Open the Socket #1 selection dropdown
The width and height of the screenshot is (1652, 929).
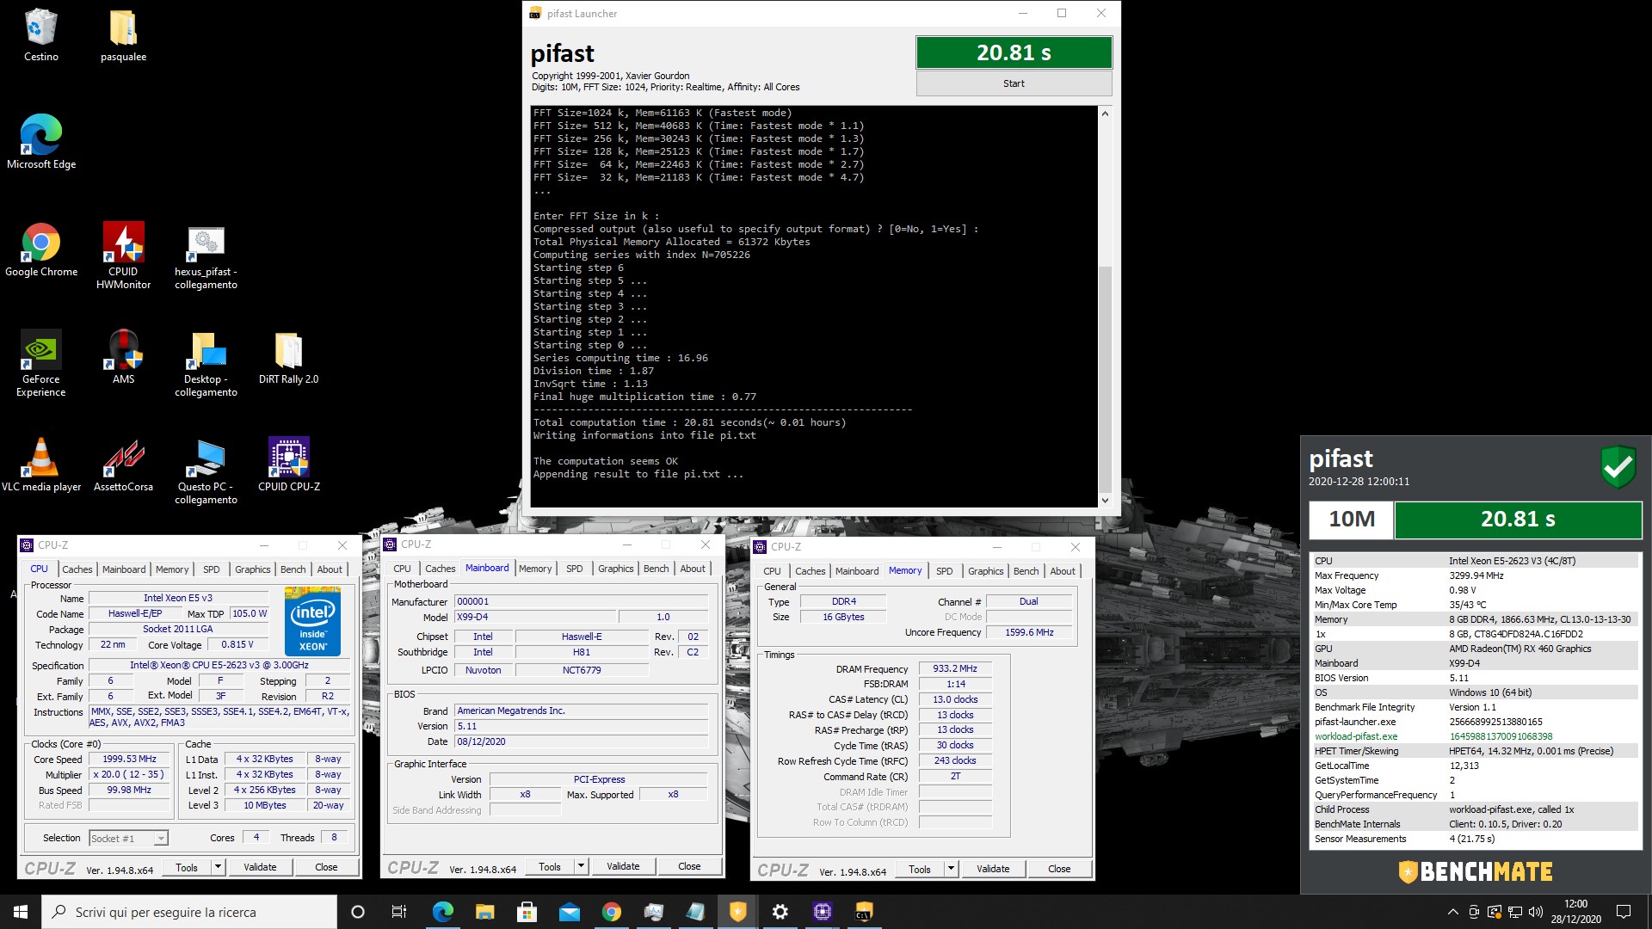tap(129, 838)
